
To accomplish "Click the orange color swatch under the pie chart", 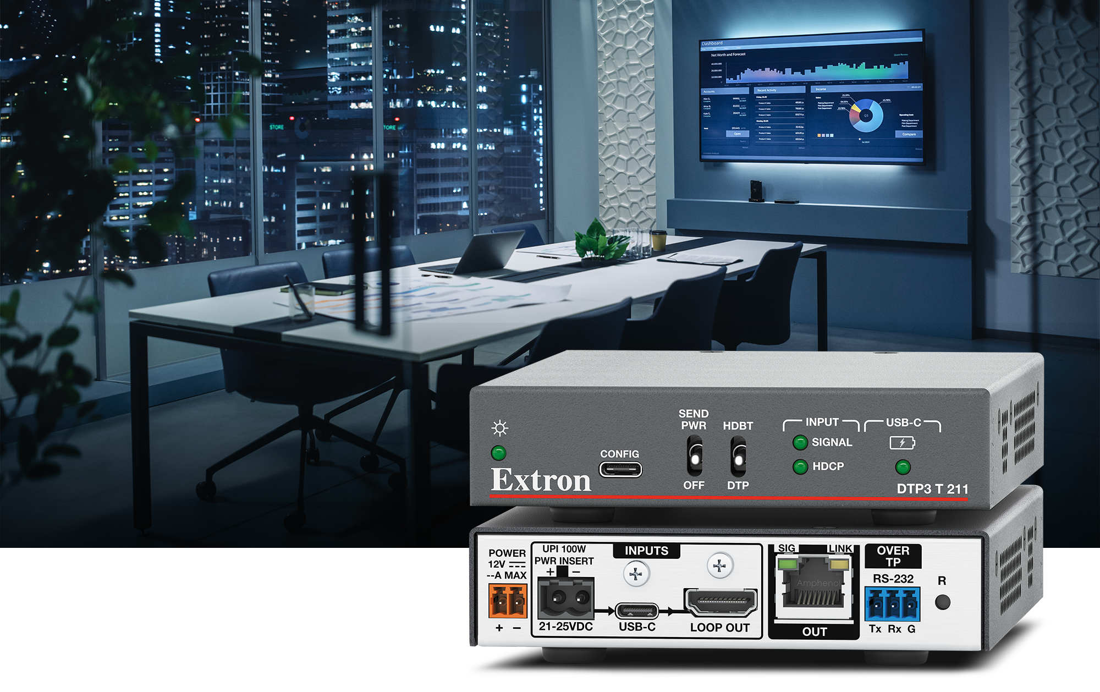I will [819, 135].
